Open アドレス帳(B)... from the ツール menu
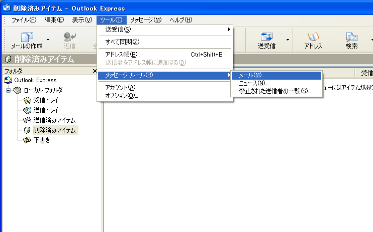Image resolution: width=373 pixels, height=232 pixels. [123, 54]
